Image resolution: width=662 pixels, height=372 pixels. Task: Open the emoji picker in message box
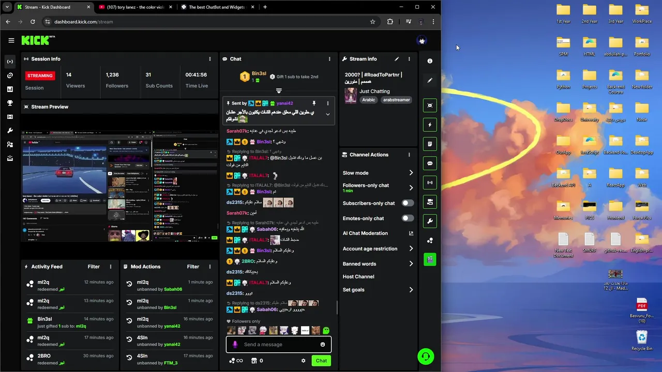click(x=323, y=345)
